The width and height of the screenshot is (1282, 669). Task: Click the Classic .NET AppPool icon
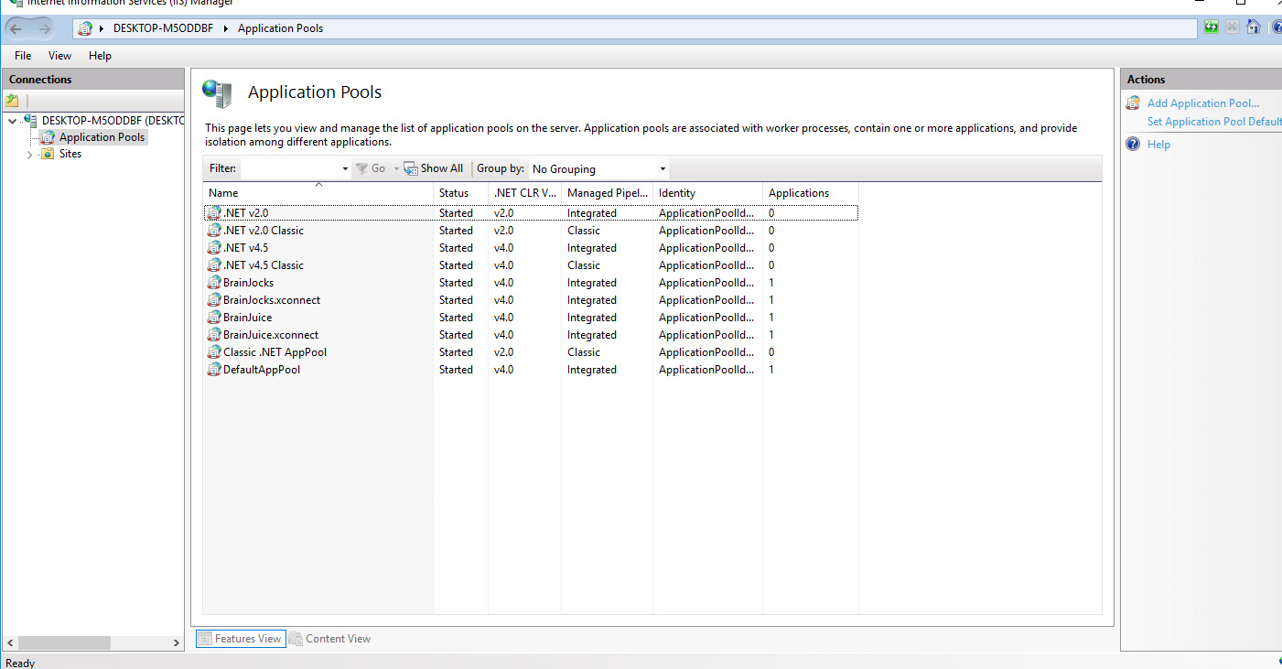(215, 351)
